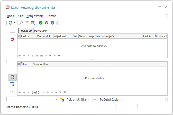Click the Naziv artikla column header
Viewport: 173px width, 115px height.
point(100,64)
